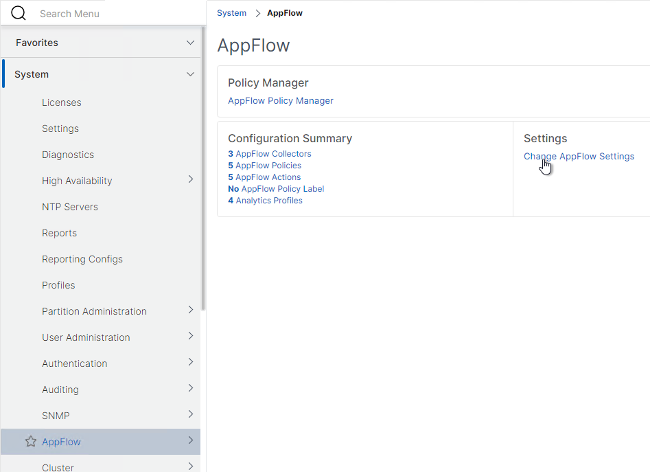This screenshot has height=472, width=650.
Task: Select Cluster menu item
Action: coord(58,467)
